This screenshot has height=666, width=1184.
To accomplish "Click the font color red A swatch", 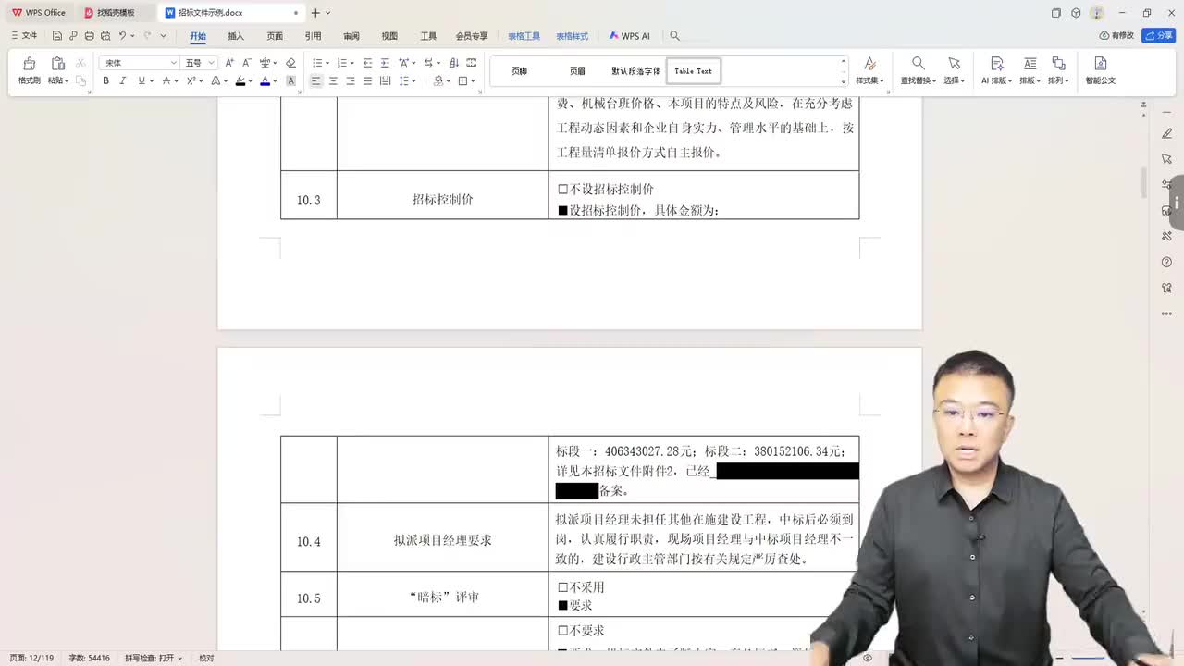I will [265, 81].
